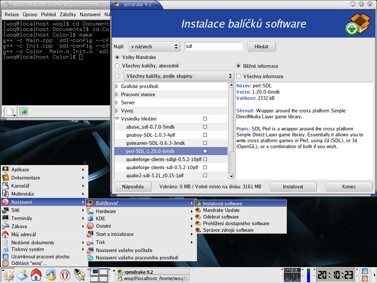
Task: Open the red Home folder icon in panel
Action: (36, 275)
